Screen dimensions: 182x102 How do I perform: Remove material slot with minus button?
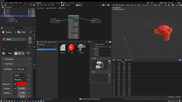click(30, 42)
